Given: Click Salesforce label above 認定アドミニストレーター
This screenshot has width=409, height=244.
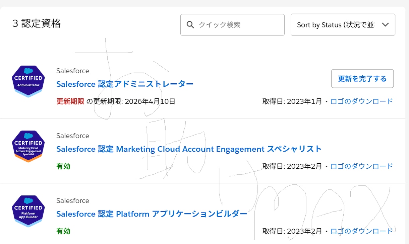Looking at the screenshot, I should [x=73, y=71].
